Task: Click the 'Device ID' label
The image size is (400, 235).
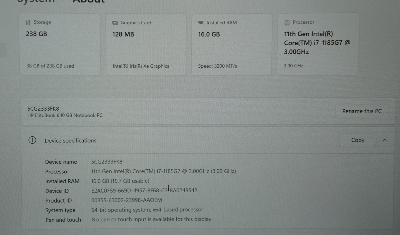Action: coord(57,191)
